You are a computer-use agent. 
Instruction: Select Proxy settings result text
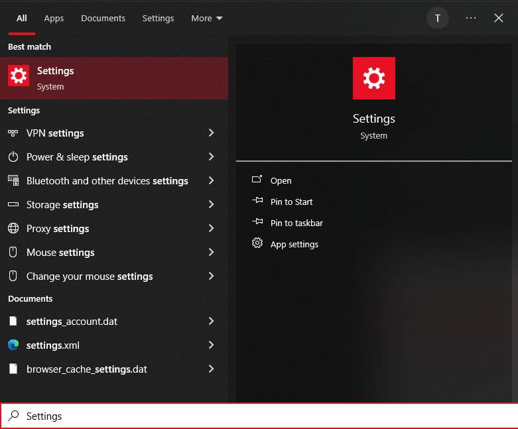click(x=58, y=229)
